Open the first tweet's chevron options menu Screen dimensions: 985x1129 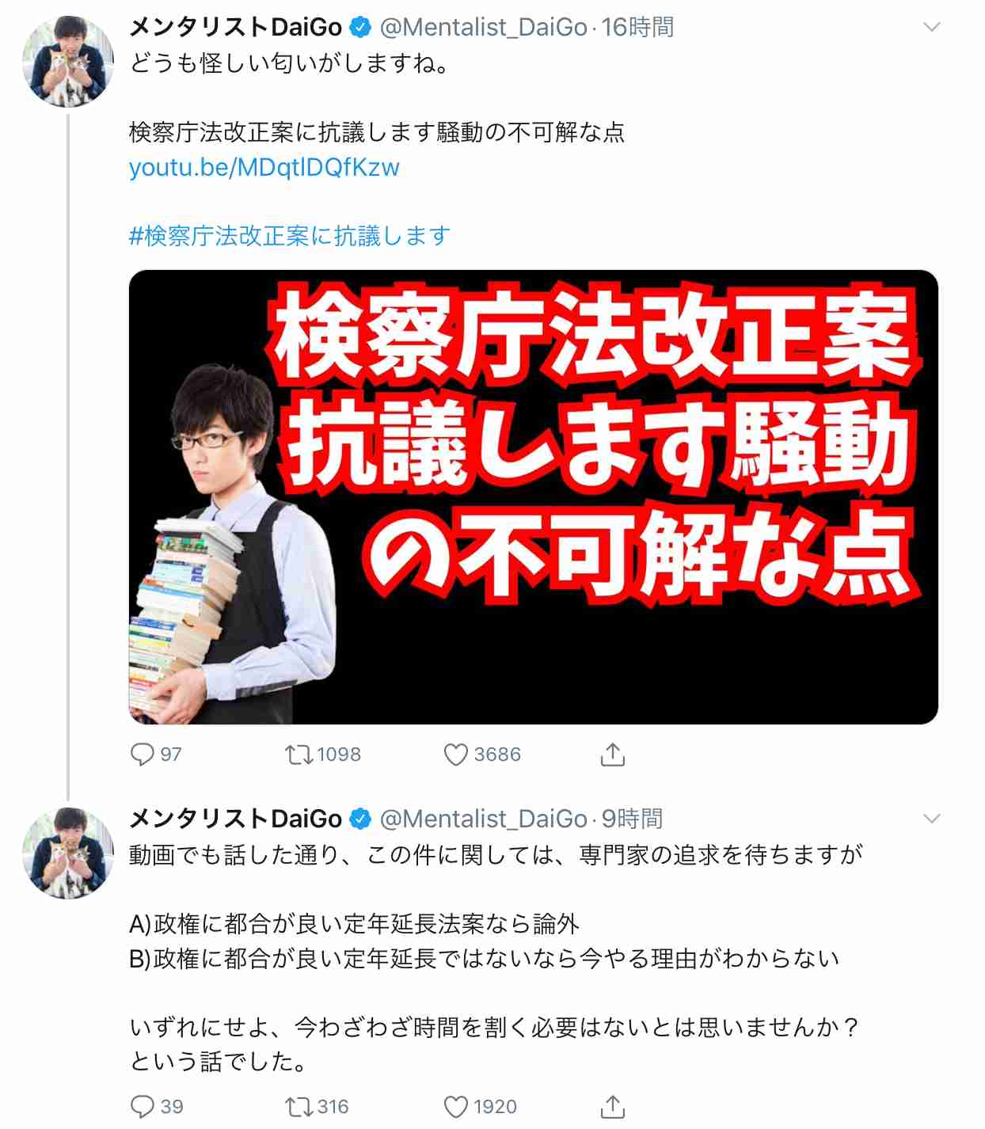[932, 27]
